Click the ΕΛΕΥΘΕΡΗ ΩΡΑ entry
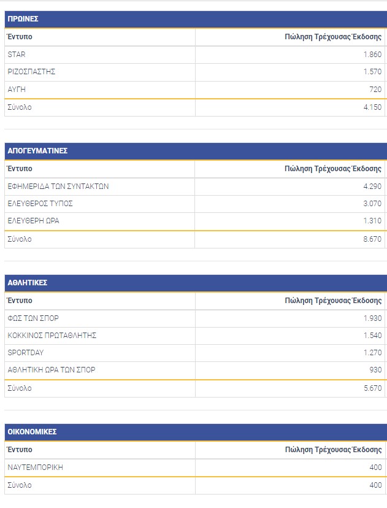The height and width of the screenshot is (508, 387). (x=33, y=221)
